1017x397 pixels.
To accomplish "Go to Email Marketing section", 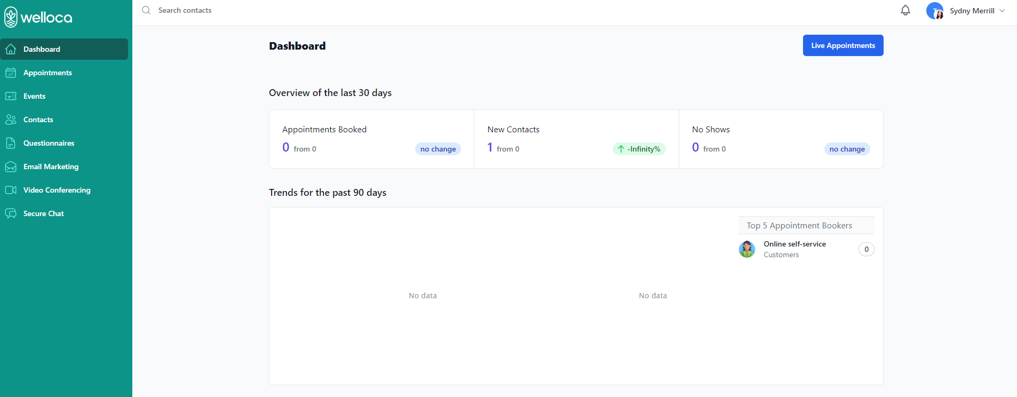I will coord(51,166).
